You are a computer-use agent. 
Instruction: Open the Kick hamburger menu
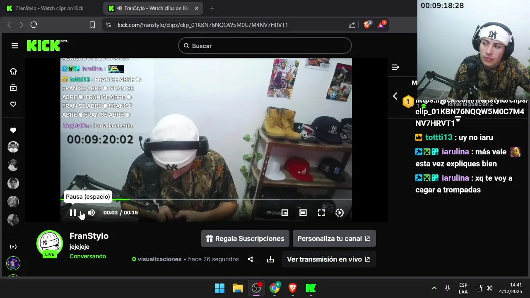pos(15,46)
